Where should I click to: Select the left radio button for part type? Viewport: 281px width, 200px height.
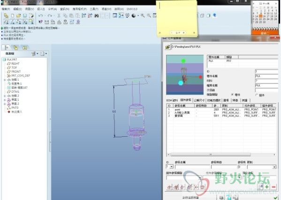(x=233, y=95)
